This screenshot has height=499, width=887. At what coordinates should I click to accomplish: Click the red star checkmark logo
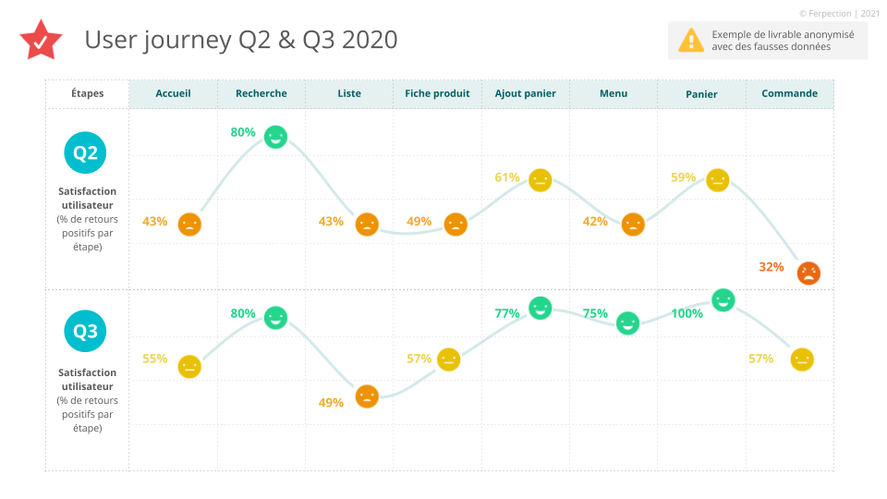click(41, 40)
